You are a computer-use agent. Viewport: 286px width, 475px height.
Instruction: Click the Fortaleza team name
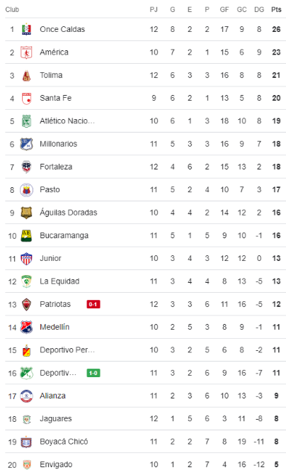56,167
